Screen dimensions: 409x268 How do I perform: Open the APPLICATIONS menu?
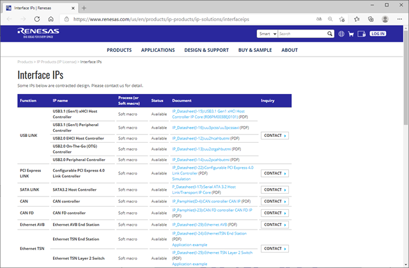158,50
